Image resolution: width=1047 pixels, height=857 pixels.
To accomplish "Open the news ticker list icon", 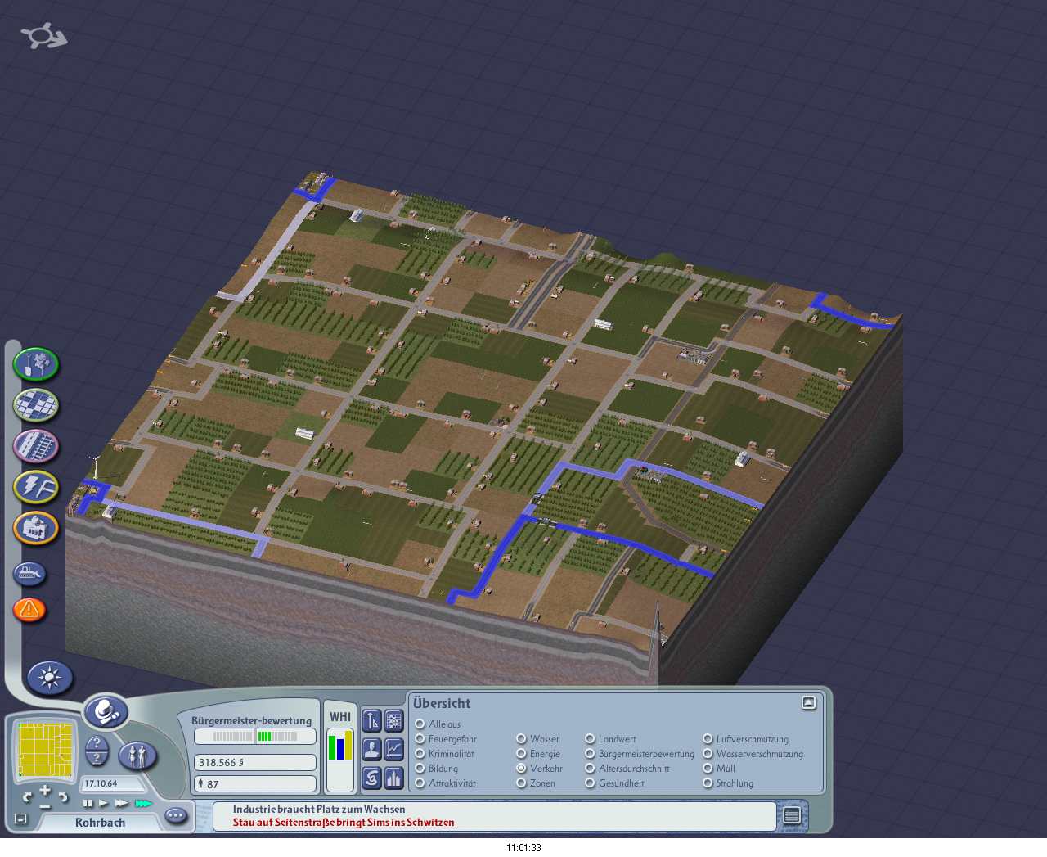I will click(792, 815).
